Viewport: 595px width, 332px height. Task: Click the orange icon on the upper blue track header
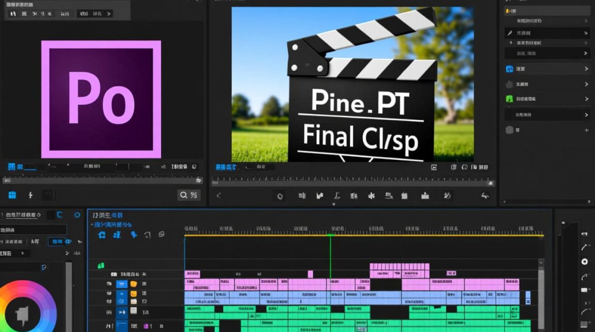click(133, 293)
